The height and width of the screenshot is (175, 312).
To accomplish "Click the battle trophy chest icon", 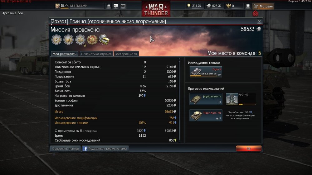I will [x=104, y=39].
